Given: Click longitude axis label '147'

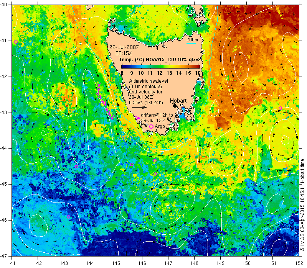Looking at the screenshot, I should (168, 263).
